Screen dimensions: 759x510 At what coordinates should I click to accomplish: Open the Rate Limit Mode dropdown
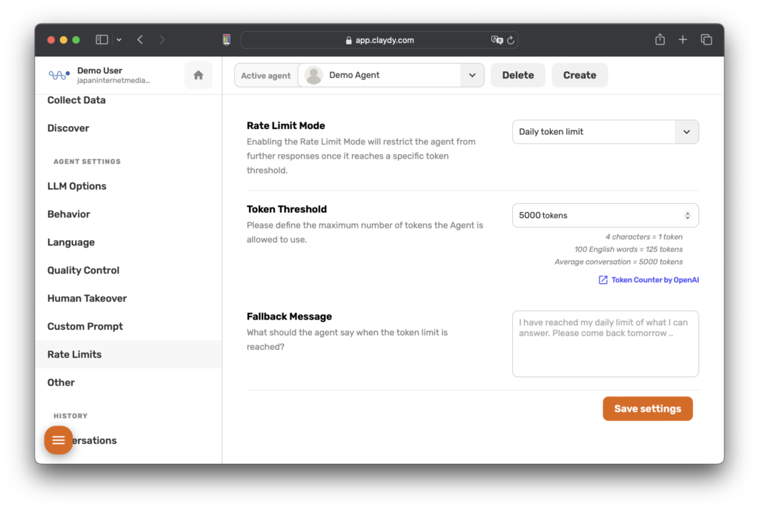(x=686, y=132)
